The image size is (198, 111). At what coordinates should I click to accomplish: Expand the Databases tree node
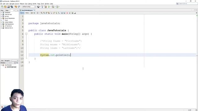coord(1,13)
